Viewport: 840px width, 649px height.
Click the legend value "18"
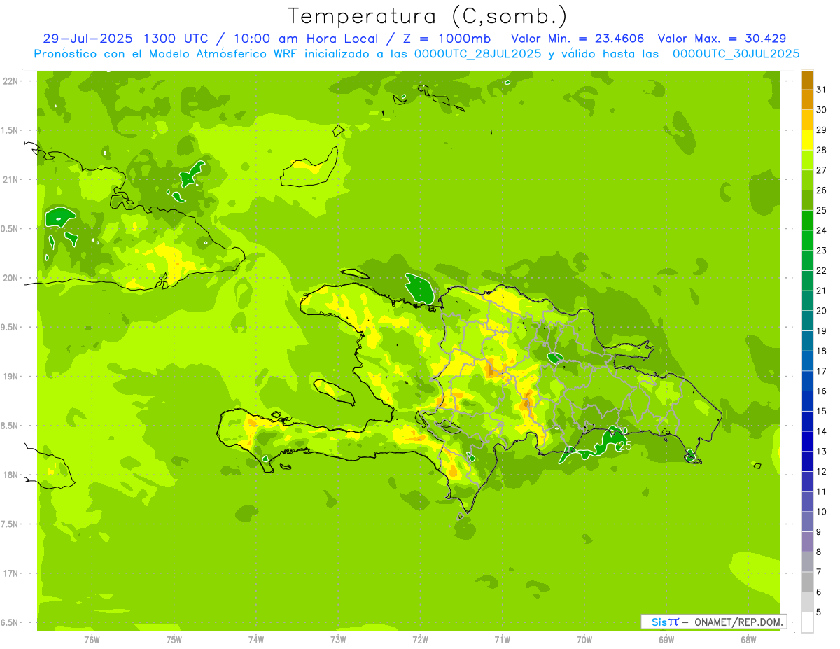click(x=822, y=351)
